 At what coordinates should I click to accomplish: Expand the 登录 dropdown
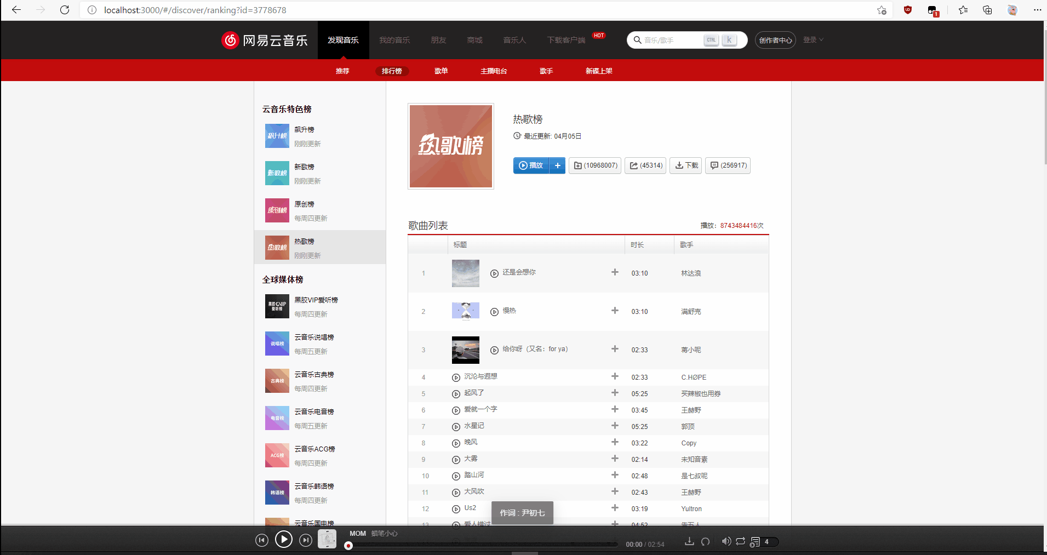point(813,40)
